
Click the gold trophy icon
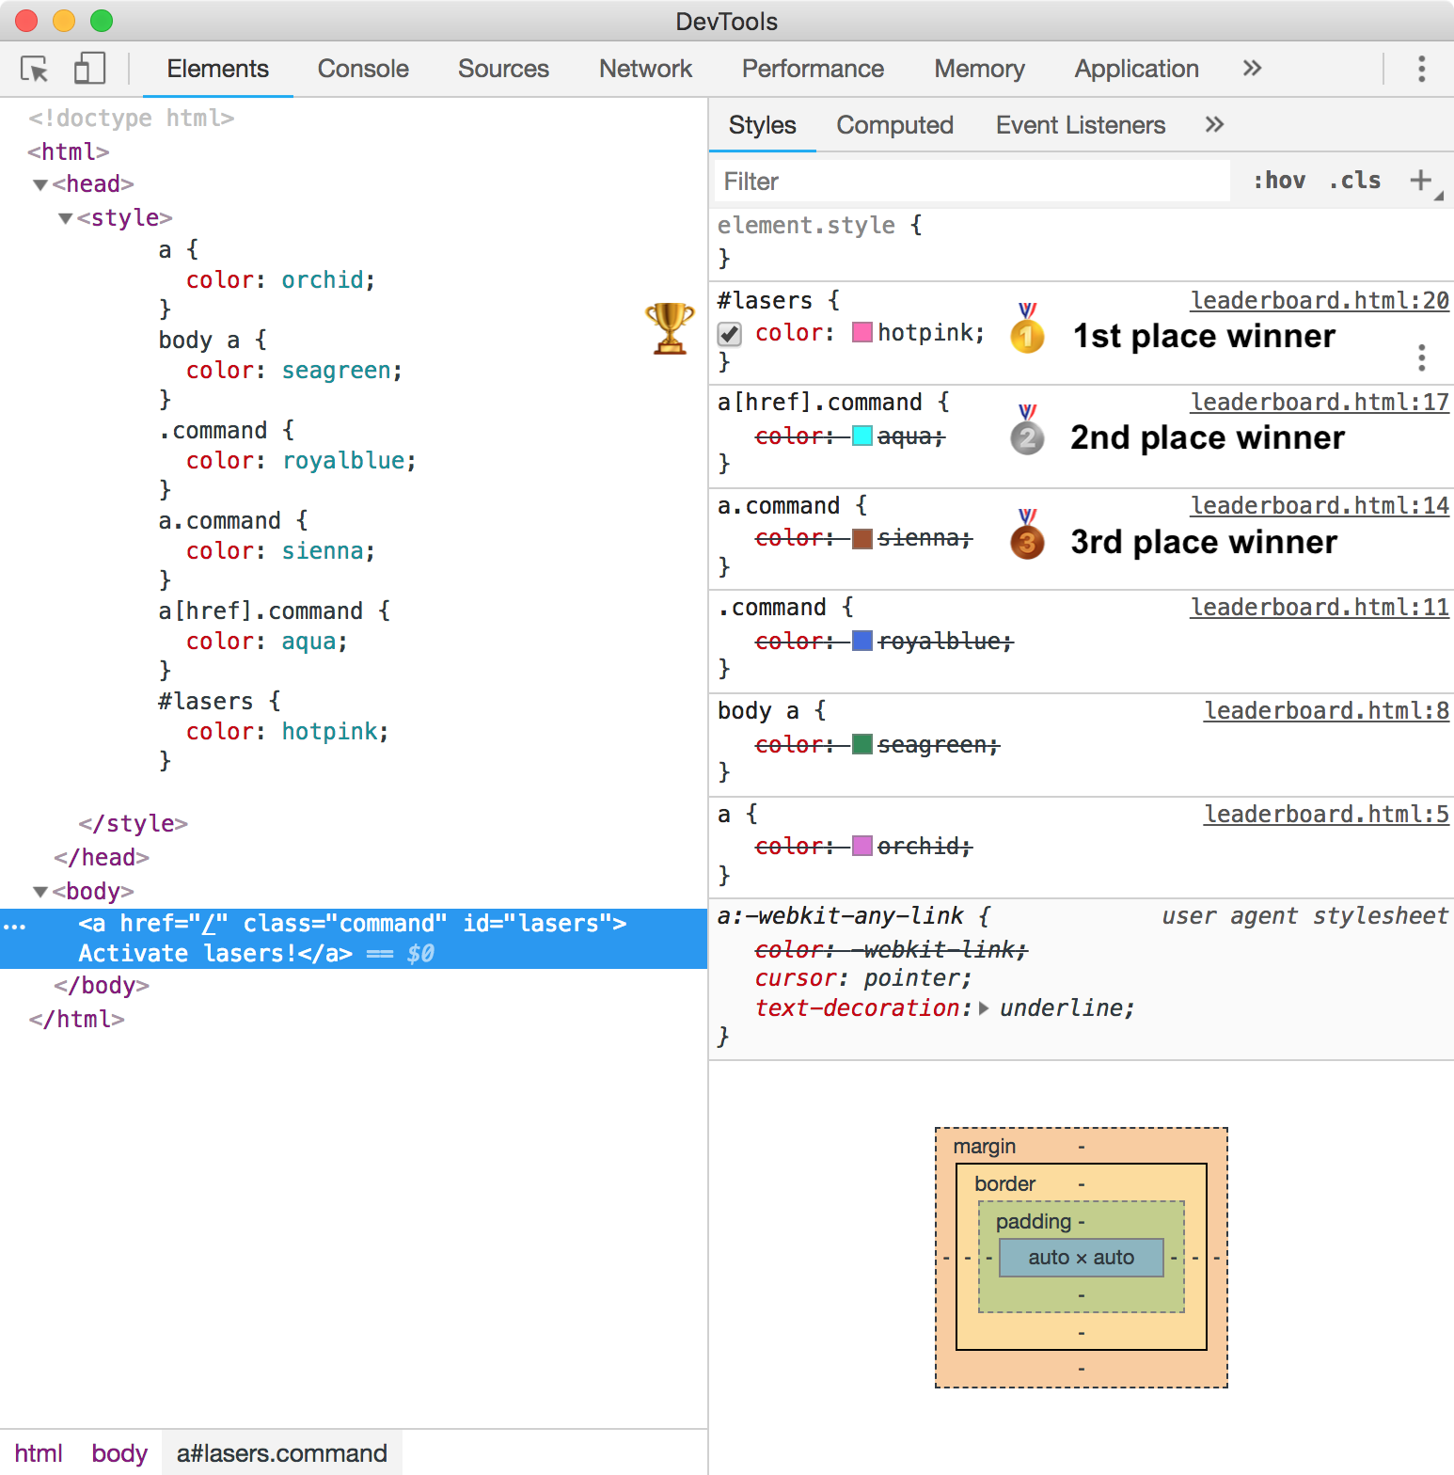(x=670, y=328)
